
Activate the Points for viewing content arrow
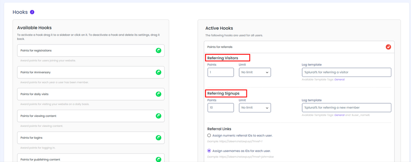click(158, 116)
